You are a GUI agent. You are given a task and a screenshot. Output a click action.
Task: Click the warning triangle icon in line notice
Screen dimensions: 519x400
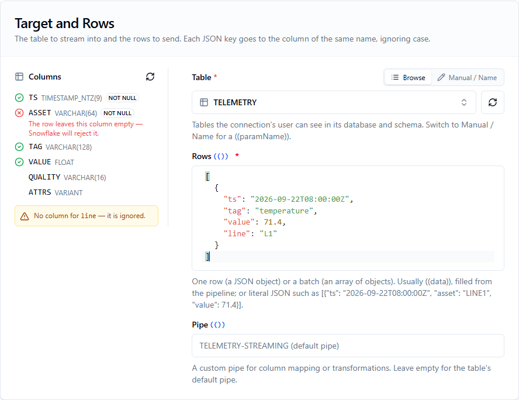25,216
